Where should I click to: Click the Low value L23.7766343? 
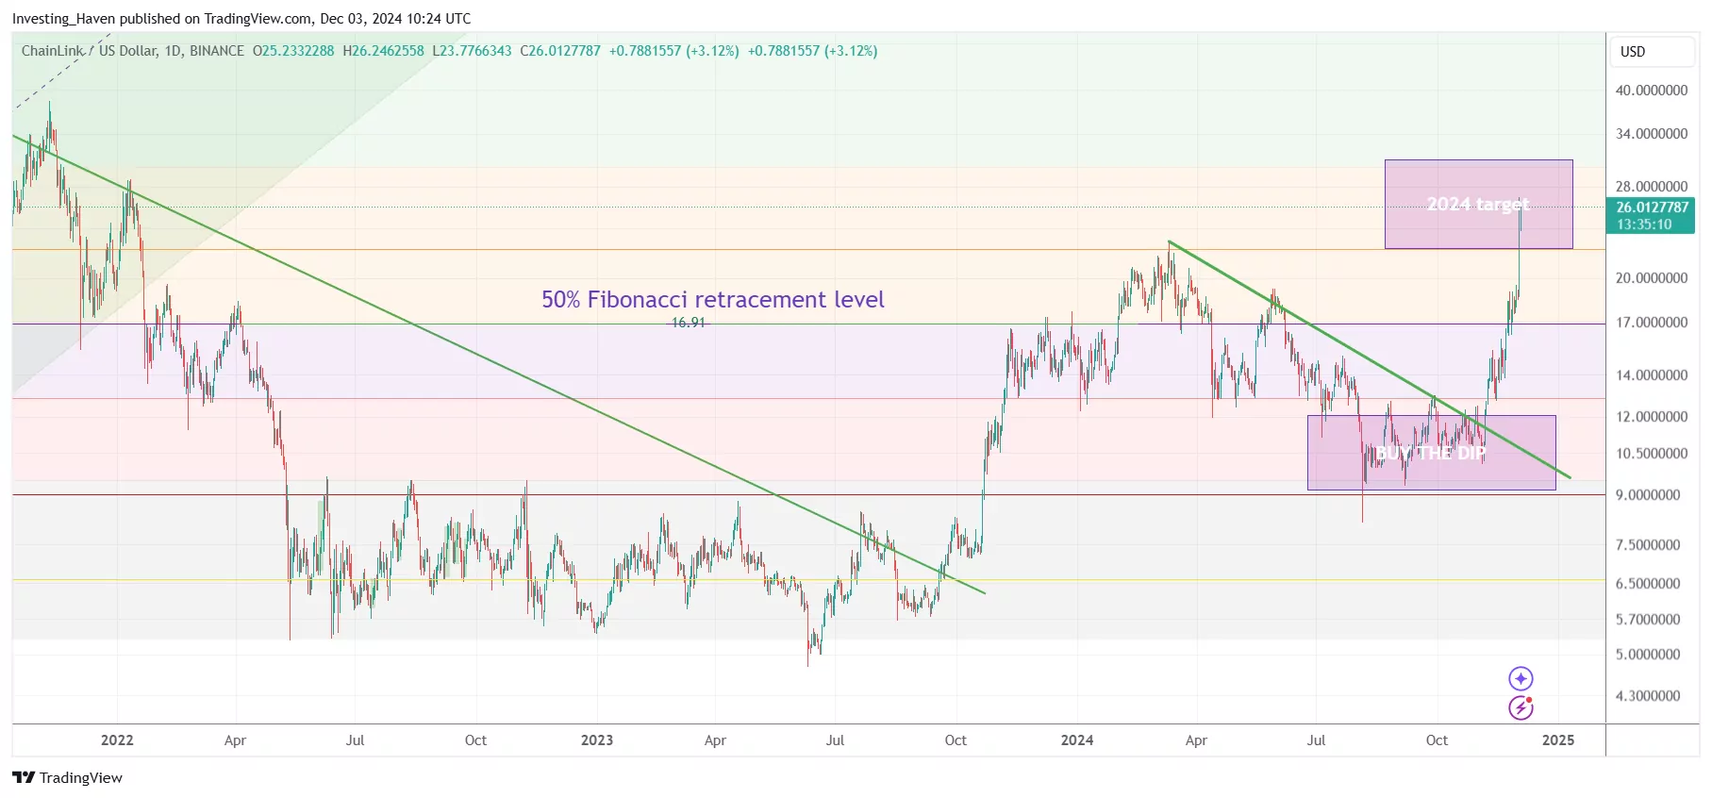[x=473, y=51]
